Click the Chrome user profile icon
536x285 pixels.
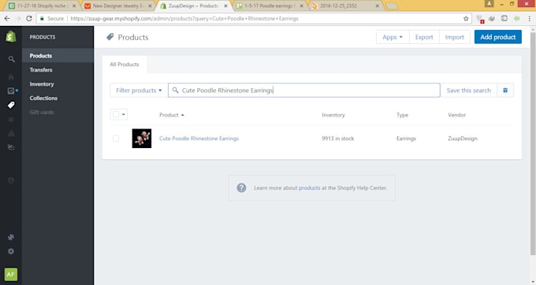click(x=489, y=3)
